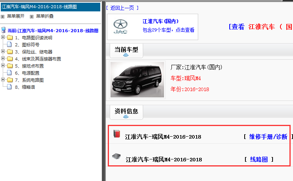Open 菜单展开 to expand all menus
The height and width of the screenshot is (181, 293).
pos(16,16)
